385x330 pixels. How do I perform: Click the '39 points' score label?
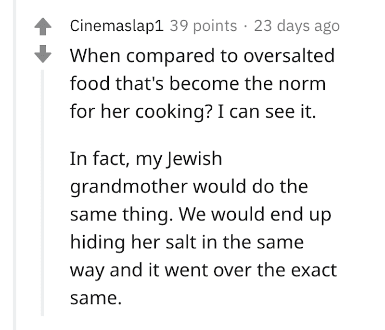(203, 26)
